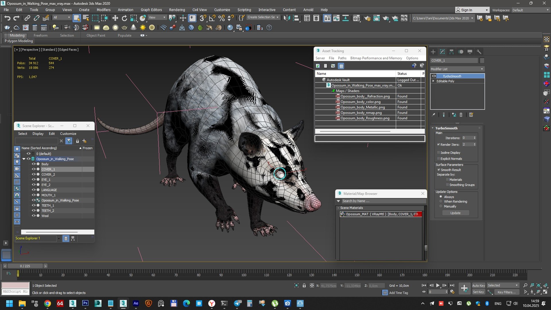Open the selection filter All dropdown

(x=62, y=18)
